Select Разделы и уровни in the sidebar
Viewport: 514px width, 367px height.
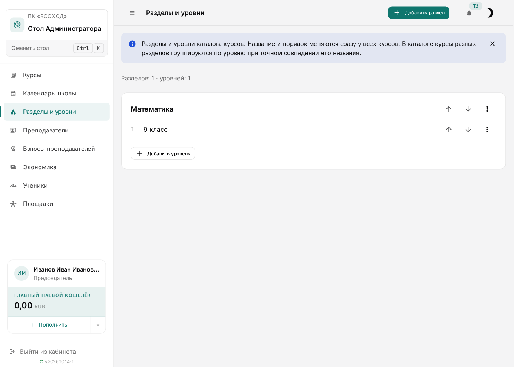[57, 112]
